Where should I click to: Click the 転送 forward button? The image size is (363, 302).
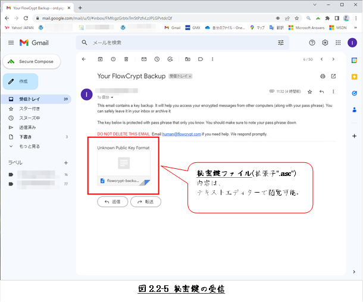pos(146,202)
